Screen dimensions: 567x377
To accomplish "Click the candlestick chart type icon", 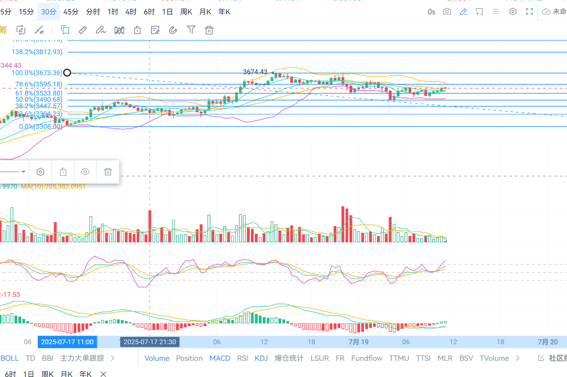I will tap(119, 30).
